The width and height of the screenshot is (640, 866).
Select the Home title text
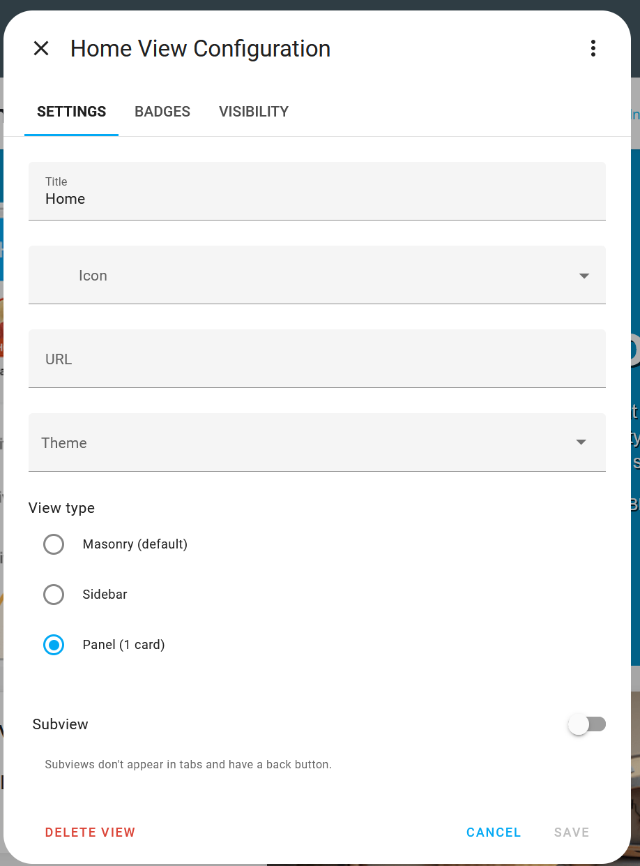(65, 199)
